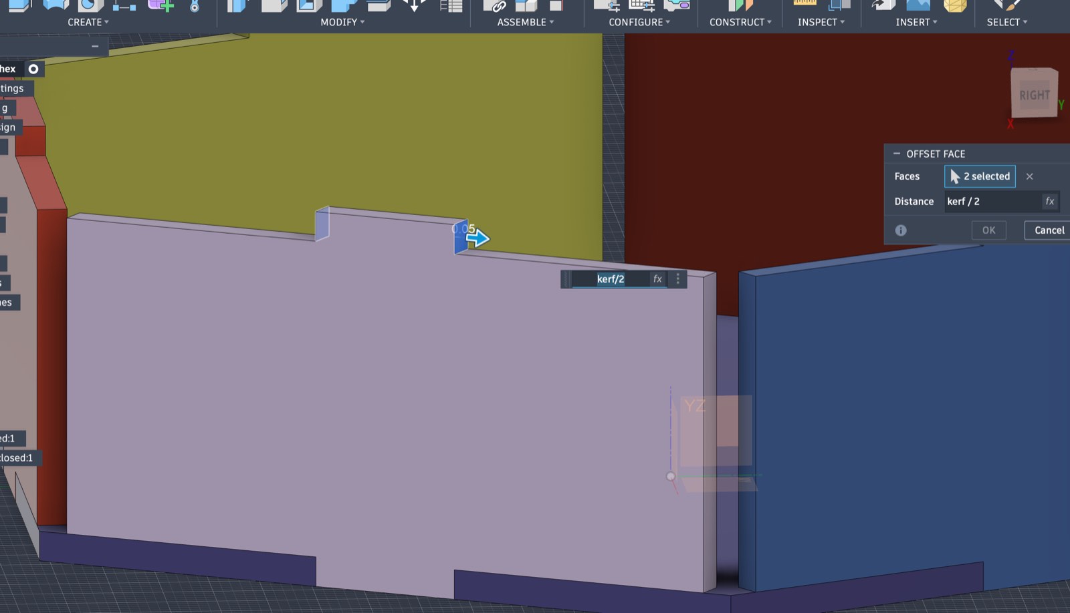Open the CONFIGURE dropdown menu
Screen dimensions: 1070x613
click(639, 22)
